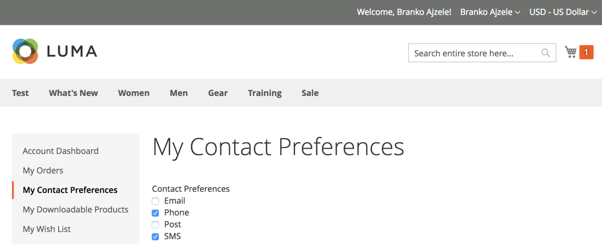This screenshot has width=602, height=244.
Task: Click the Luma logo icon
Action: coord(25,52)
